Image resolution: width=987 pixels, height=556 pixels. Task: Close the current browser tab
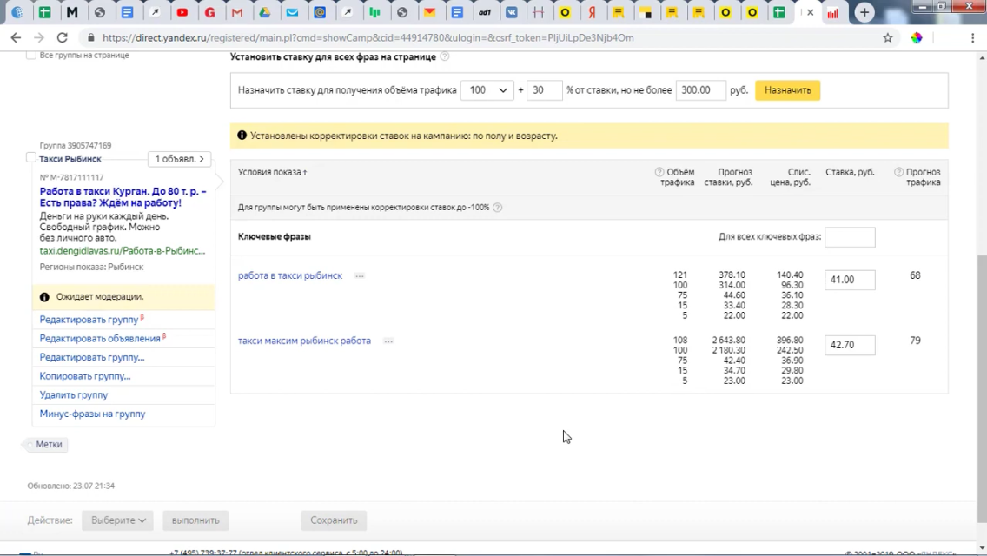[x=810, y=12]
